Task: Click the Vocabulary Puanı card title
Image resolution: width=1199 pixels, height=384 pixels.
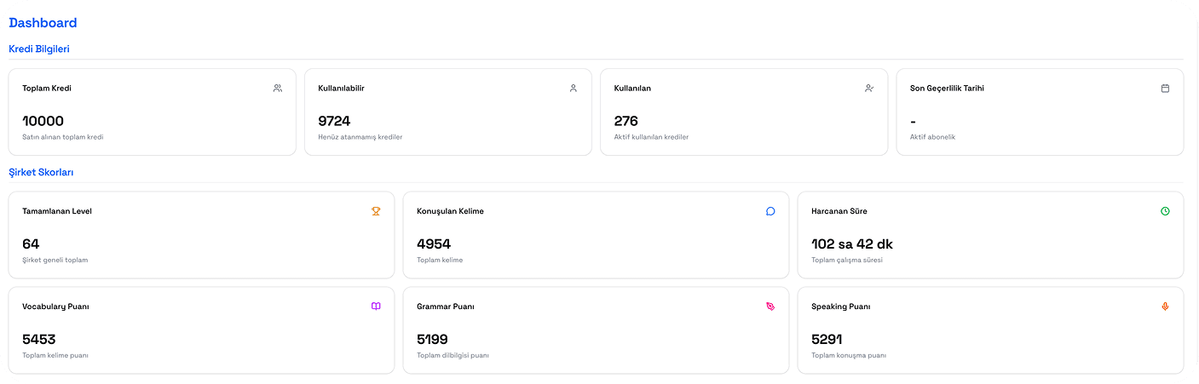Action: coord(55,307)
